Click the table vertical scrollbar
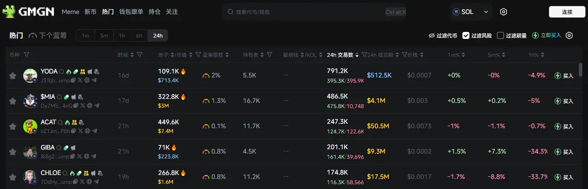This screenshot has width=588, height=189. pos(581,70)
